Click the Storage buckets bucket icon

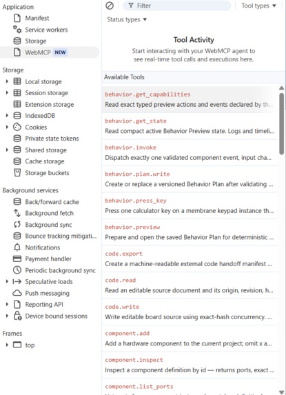pyautogui.click(x=17, y=173)
